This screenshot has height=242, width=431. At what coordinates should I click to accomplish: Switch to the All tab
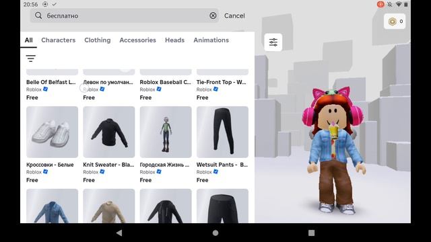click(28, 40)
